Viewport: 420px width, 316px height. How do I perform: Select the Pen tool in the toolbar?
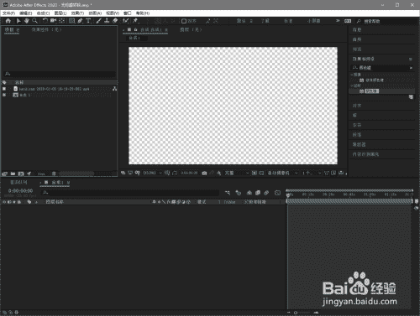[81, 21]
